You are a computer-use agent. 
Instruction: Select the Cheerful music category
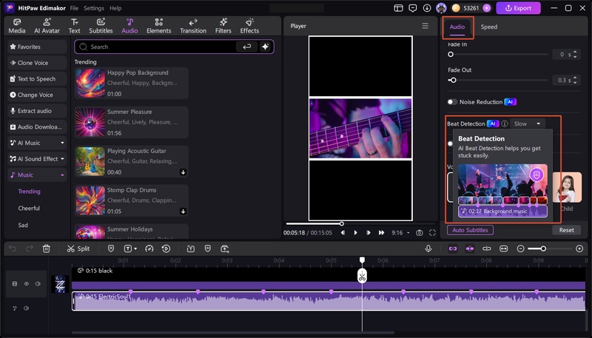[x=29, y=209]
